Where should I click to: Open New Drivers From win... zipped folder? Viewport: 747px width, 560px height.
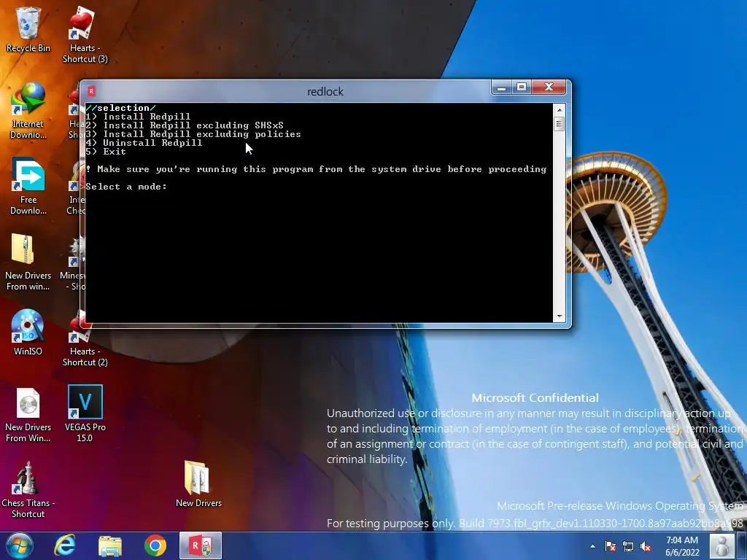click(x=28, y=262)
